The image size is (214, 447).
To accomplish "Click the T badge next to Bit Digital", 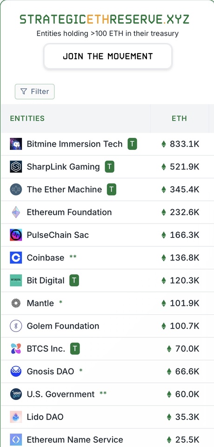I will tap(74, 280).
